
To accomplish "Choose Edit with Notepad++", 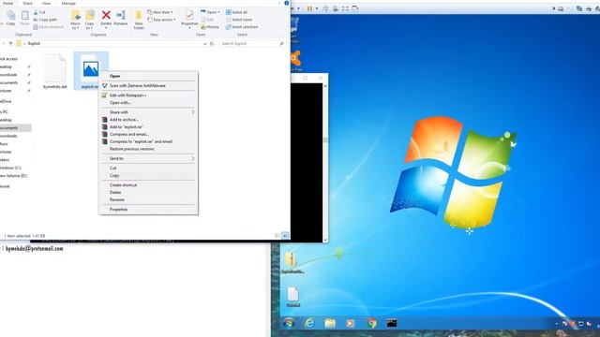I will click(x=148, y=95).
